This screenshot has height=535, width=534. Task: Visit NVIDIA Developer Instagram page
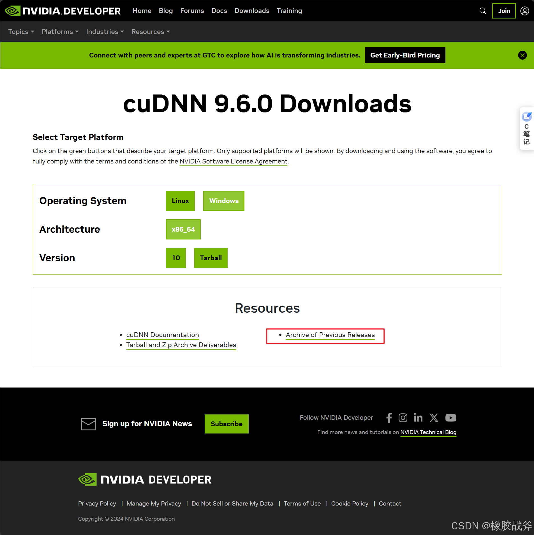[x=403, y=418]
